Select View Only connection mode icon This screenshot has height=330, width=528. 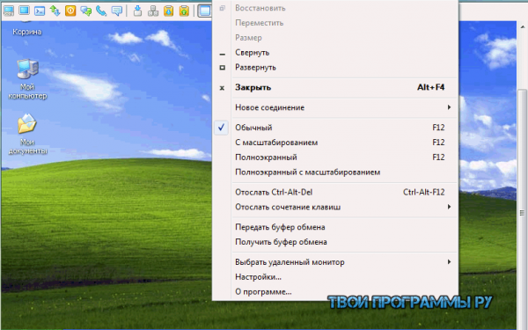tap(24, 11)
